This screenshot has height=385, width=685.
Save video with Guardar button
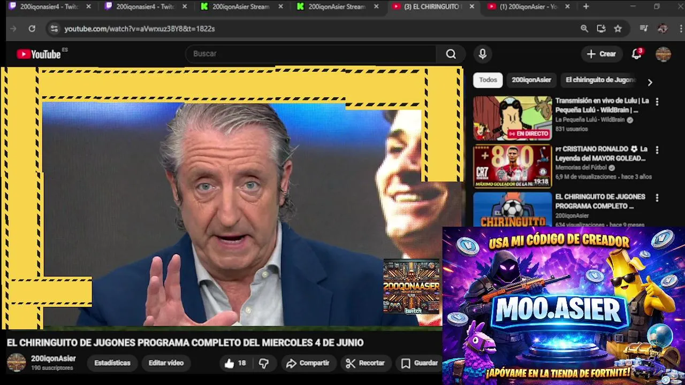(x=420, y=363)
